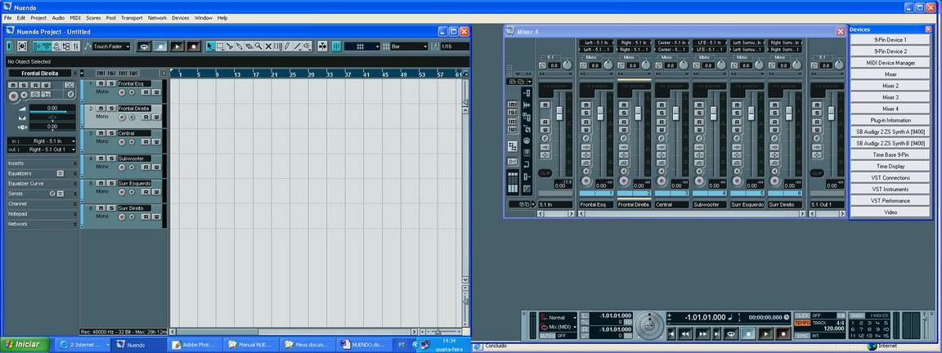Toggle TEMPO track button in transport
The width and height of the screenshot is (942, 353).
click(802, 323)
